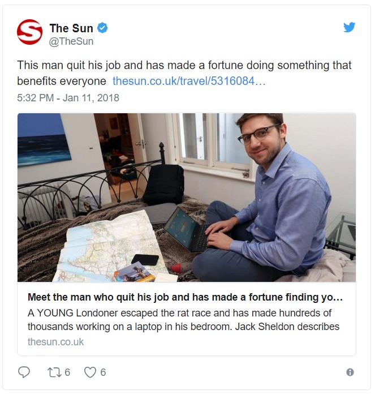
Task: Follow the thesun.co.uk/travel link
Action: click(x=189, y=81)
